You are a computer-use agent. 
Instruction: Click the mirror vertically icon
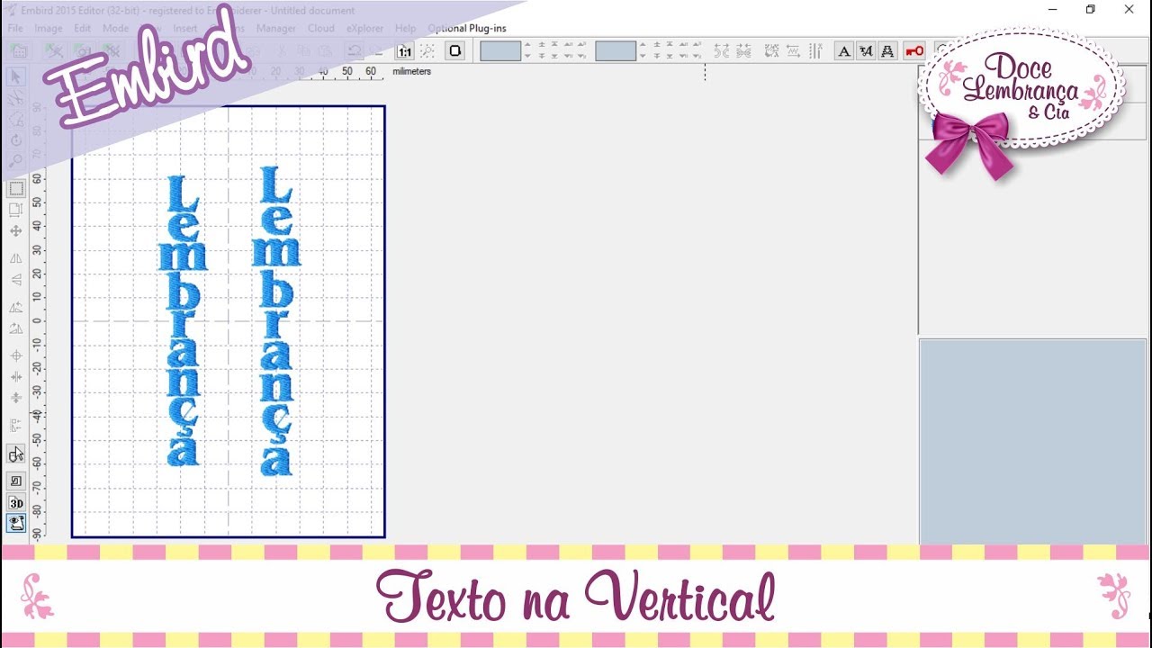coord(16,280)
